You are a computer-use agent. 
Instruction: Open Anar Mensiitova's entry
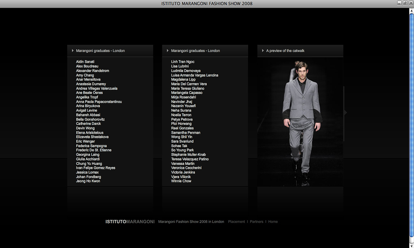click(x=88, y=79)
